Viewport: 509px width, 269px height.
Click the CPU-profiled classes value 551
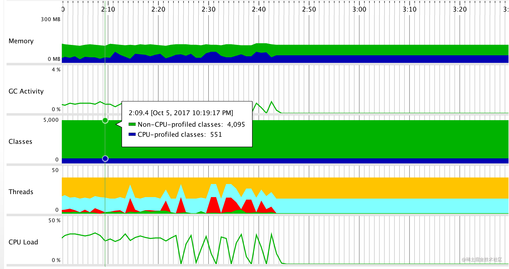pyautogui.click(x=216, y=134)
